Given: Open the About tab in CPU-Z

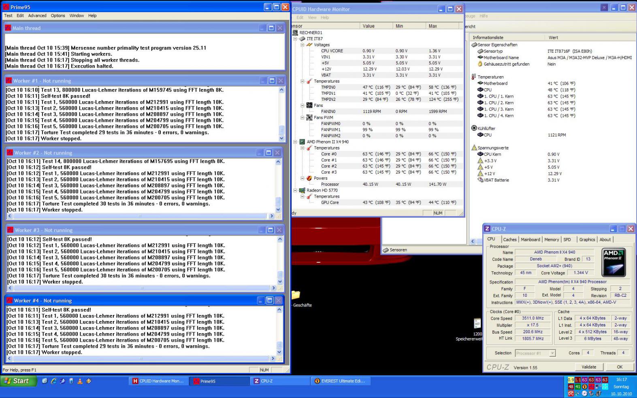Looking at the screenshot, I should 605,239.
